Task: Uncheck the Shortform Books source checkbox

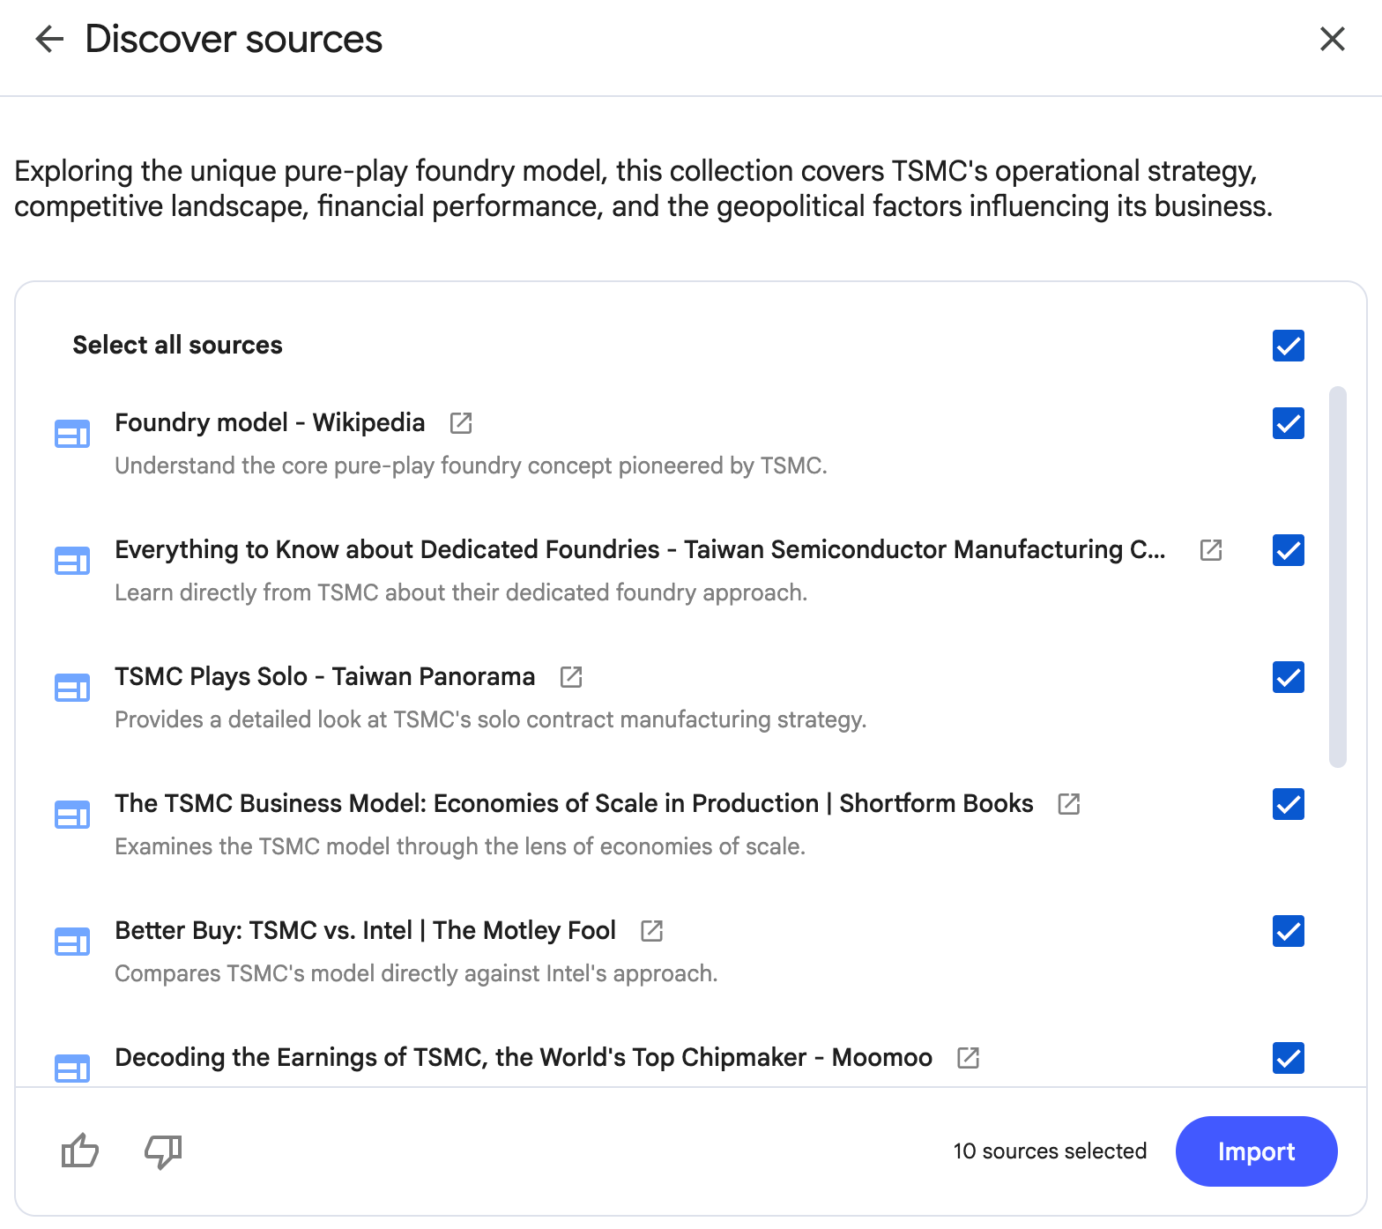Action: [x=1288, y=804]
